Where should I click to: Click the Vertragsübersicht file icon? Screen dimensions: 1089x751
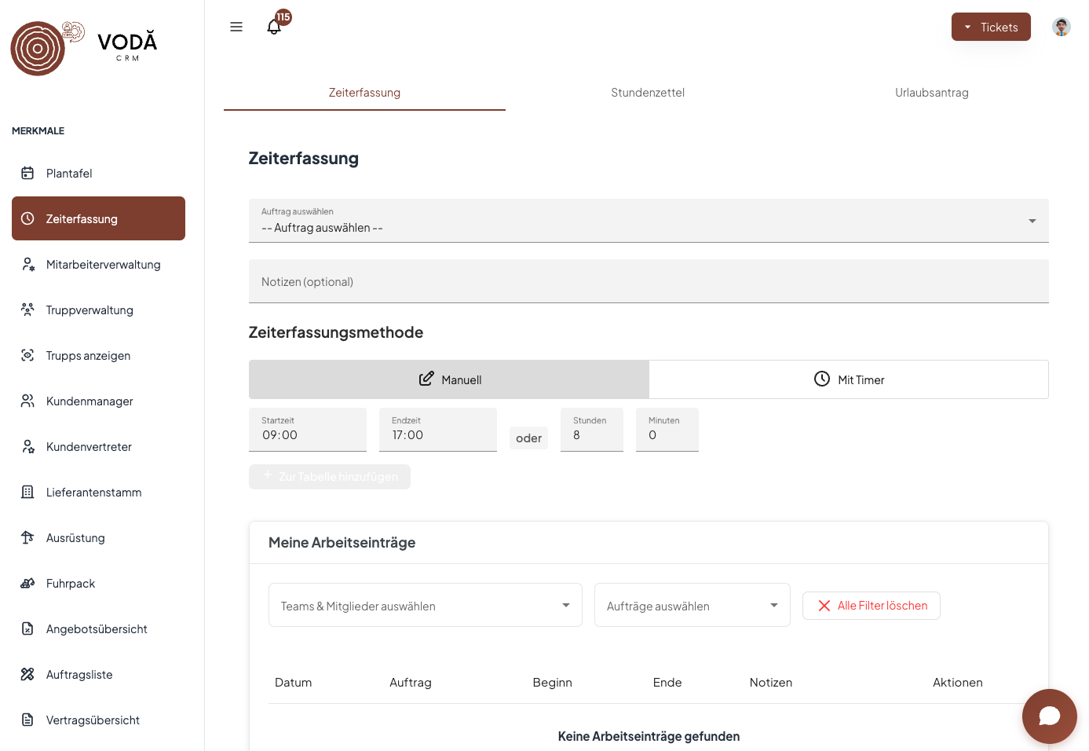pos(27,720)
